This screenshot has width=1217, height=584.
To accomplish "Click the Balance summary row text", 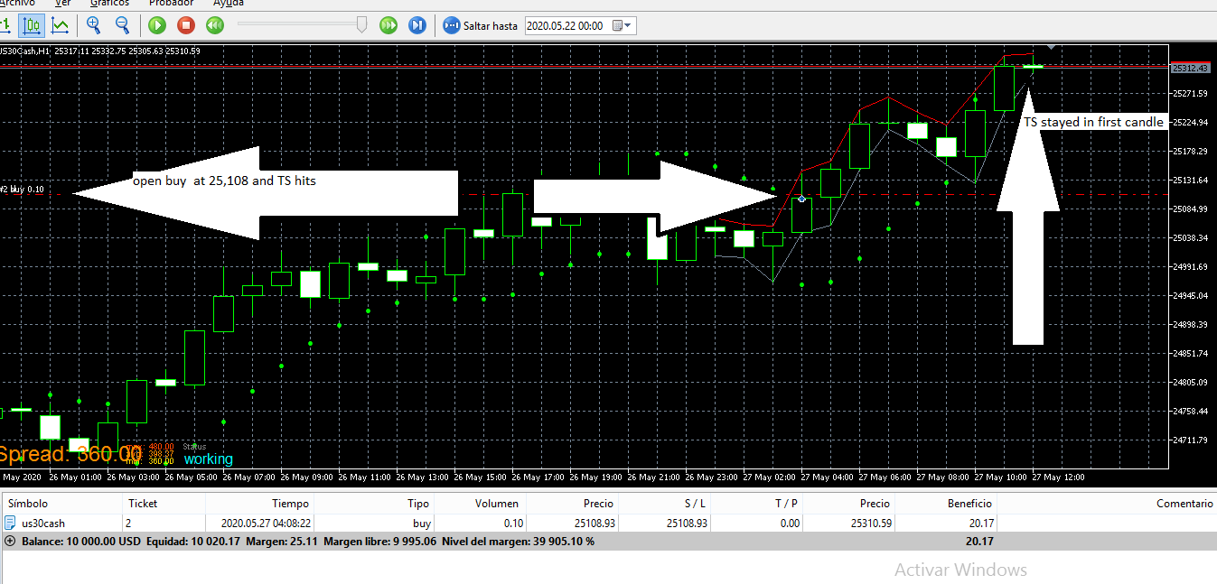I will tap(306, 542).
